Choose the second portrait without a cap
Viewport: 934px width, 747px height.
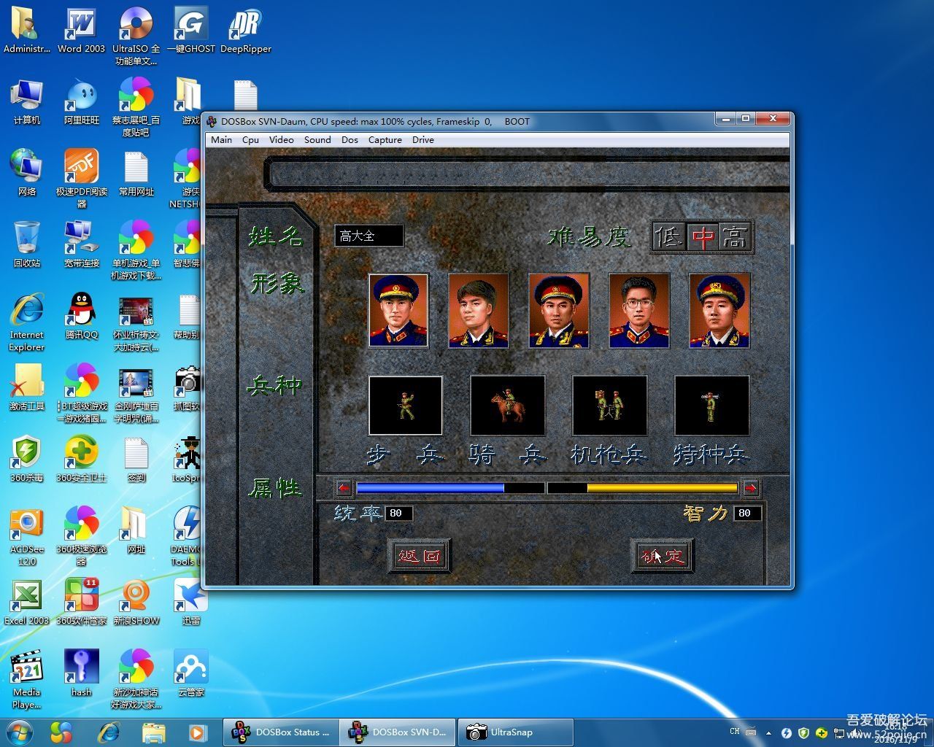479,310
